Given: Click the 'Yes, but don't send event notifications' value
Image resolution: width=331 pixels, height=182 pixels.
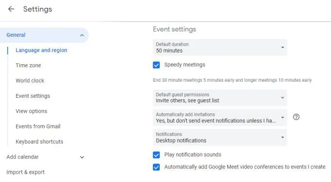Looking at the screenshot, I should (x=216, y=121).
